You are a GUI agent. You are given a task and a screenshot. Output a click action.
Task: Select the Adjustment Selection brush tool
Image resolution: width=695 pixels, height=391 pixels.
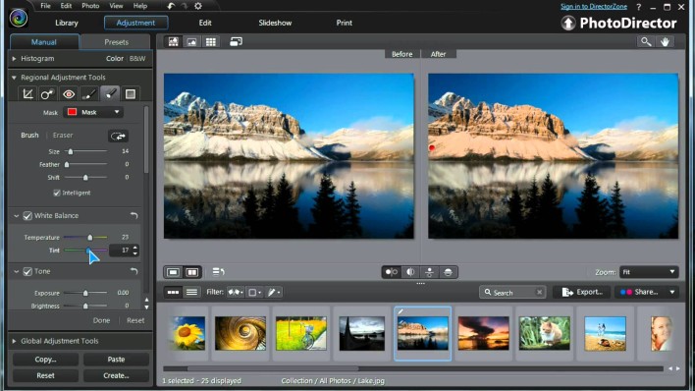[110, 94]
